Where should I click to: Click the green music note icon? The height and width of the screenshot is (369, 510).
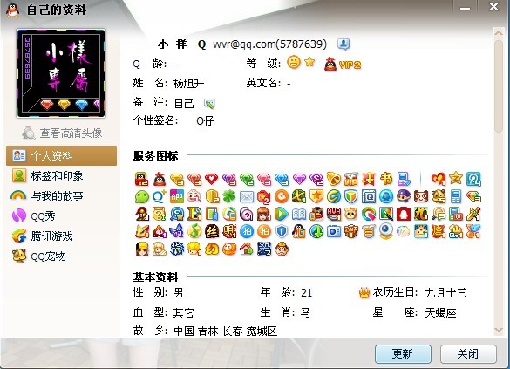point(194,232)
